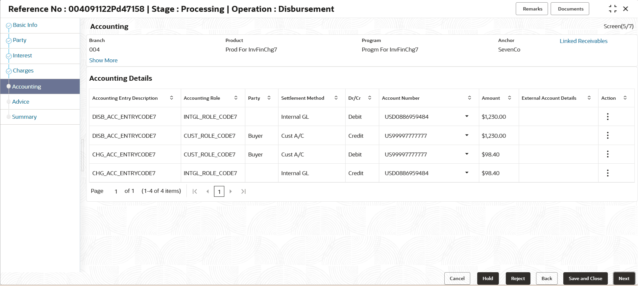Sort by Settlement Method column

(336, 98)
